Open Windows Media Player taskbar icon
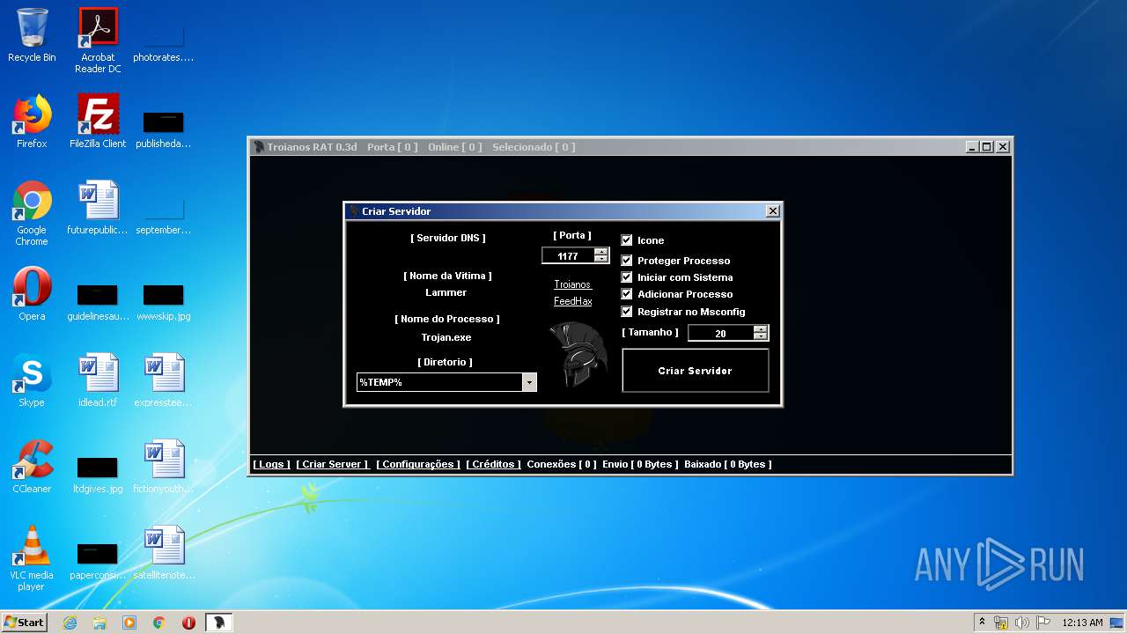The image size is (1127, 634). pyautogui.click(x=129, y=623)
